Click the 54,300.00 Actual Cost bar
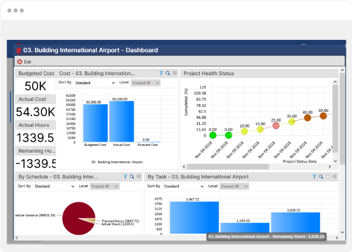Viewport: 352px width, 252px height. coord(122,122)
